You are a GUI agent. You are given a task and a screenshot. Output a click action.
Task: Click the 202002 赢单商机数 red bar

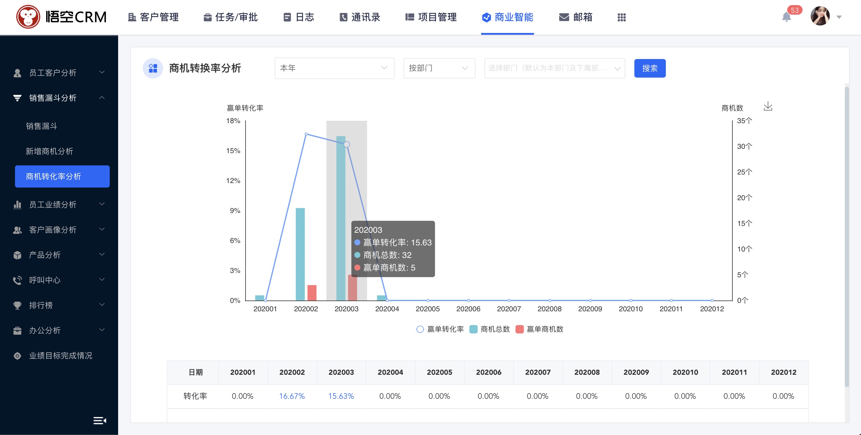[312, 293]
